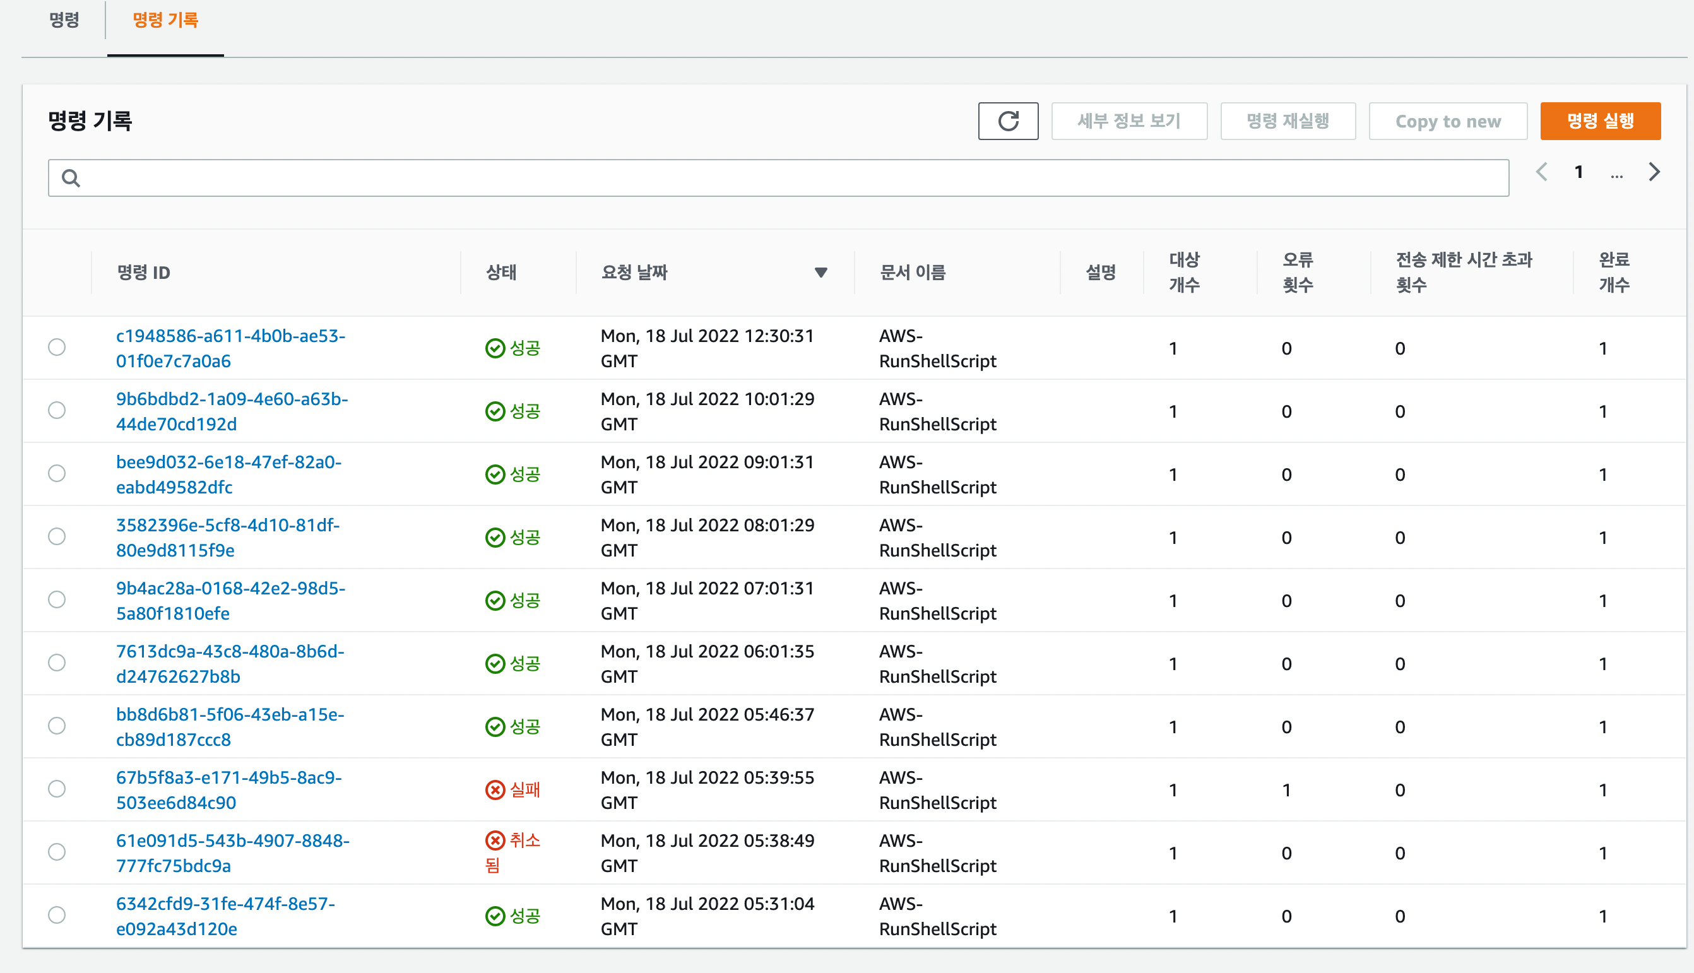This screenshot has height=973, width=1694.
Task: Focus the command history search field
Action: coord(788,178)
